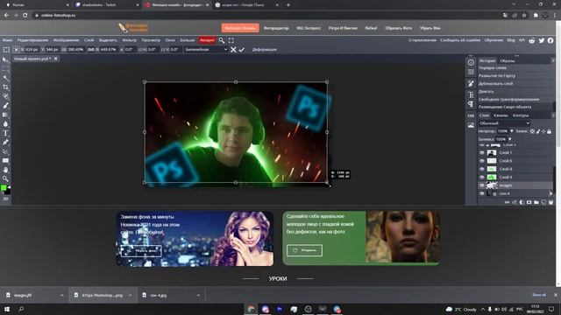Select the Blur droplet tool
561x315 pixels.
(5, 124)
